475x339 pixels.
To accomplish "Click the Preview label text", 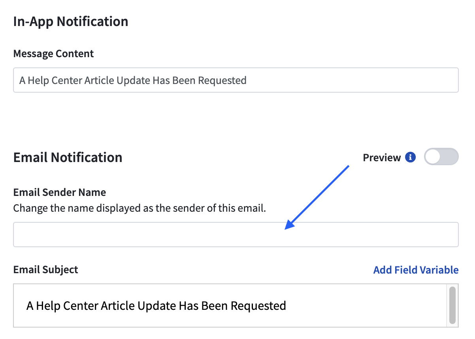I will tap(382, 158).
